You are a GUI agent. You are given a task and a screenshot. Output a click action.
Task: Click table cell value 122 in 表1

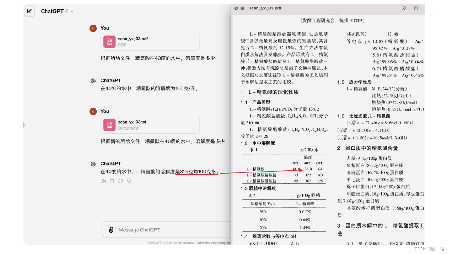click(x=308, y=175)
